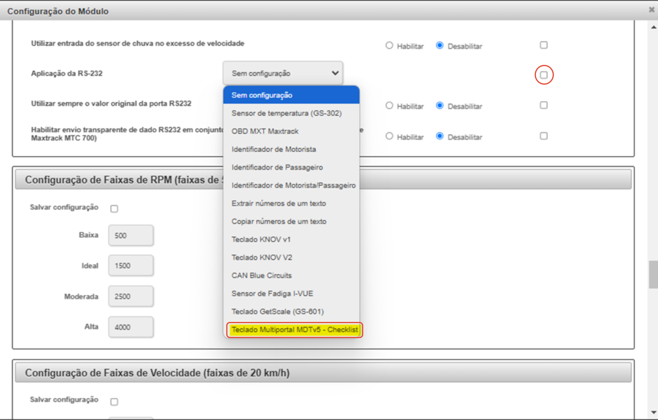The height and width of the screenshot is (420, 658).
Task: Click the Alta RPM field showing 4000
Action: coord(131,327)
